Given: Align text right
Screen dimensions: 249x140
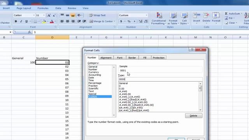Looking at the screenshot, I should pyautogui.click(x=73, y=21).
